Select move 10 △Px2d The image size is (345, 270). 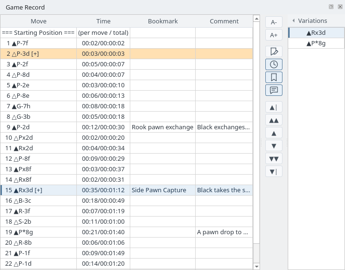126,138
